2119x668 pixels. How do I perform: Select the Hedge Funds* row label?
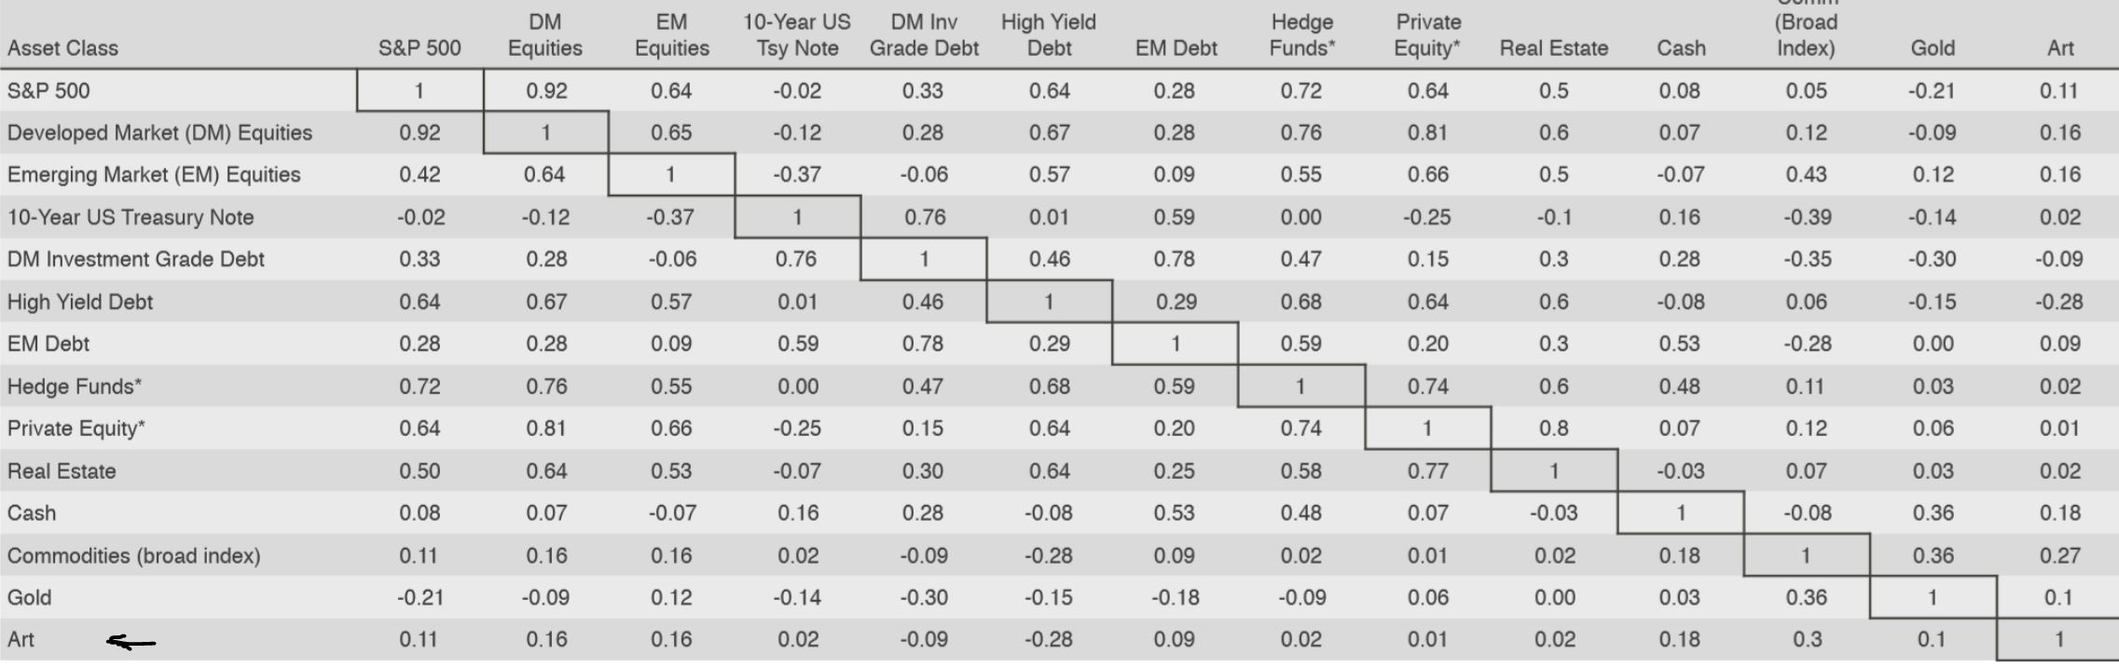click(75, 387)
